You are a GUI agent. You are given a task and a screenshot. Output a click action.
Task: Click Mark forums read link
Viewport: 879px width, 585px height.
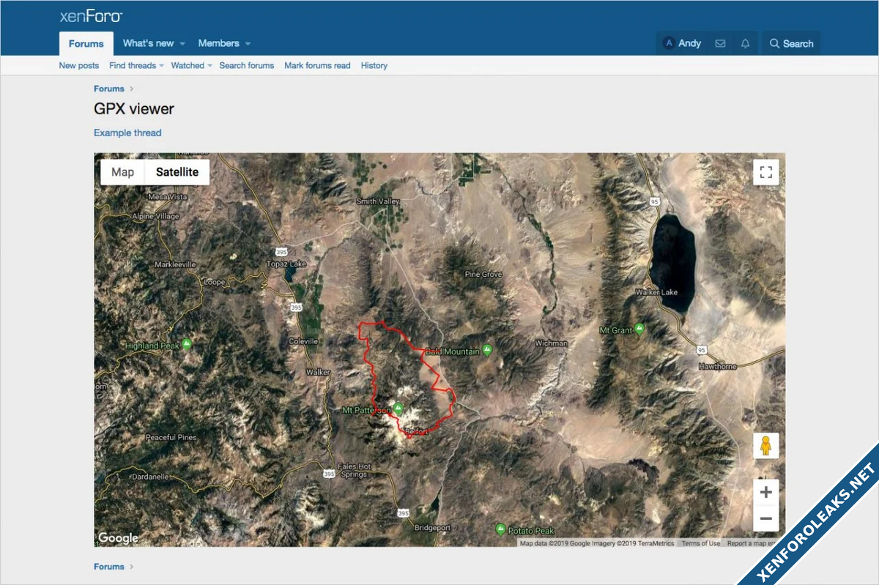coord(317,66)
